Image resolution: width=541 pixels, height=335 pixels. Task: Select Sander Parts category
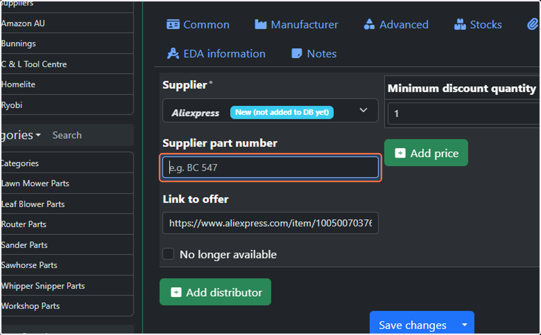67,244
